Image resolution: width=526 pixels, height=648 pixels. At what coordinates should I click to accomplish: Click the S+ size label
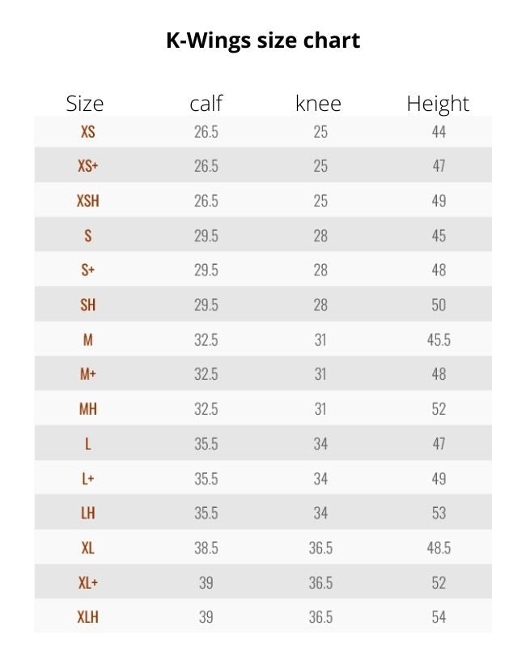point(87,271)
